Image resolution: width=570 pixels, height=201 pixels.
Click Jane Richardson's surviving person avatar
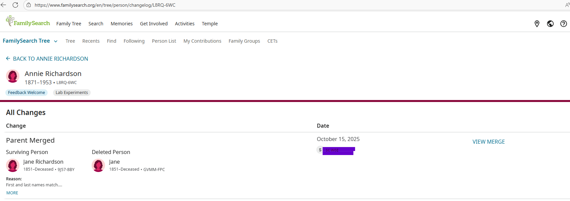coord(13,165)
